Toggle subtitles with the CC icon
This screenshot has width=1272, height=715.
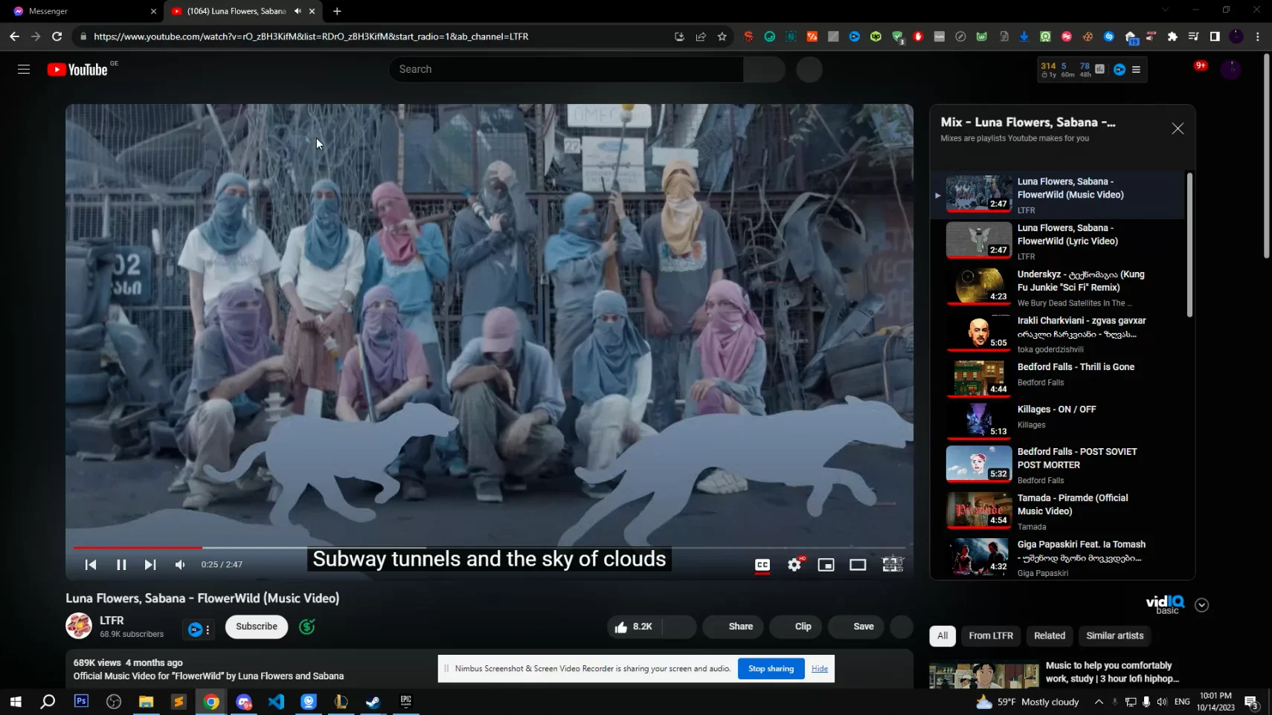tap(762, 565)
